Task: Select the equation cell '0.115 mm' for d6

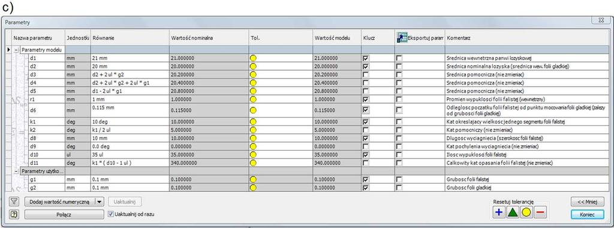Action: click(130, 110)
